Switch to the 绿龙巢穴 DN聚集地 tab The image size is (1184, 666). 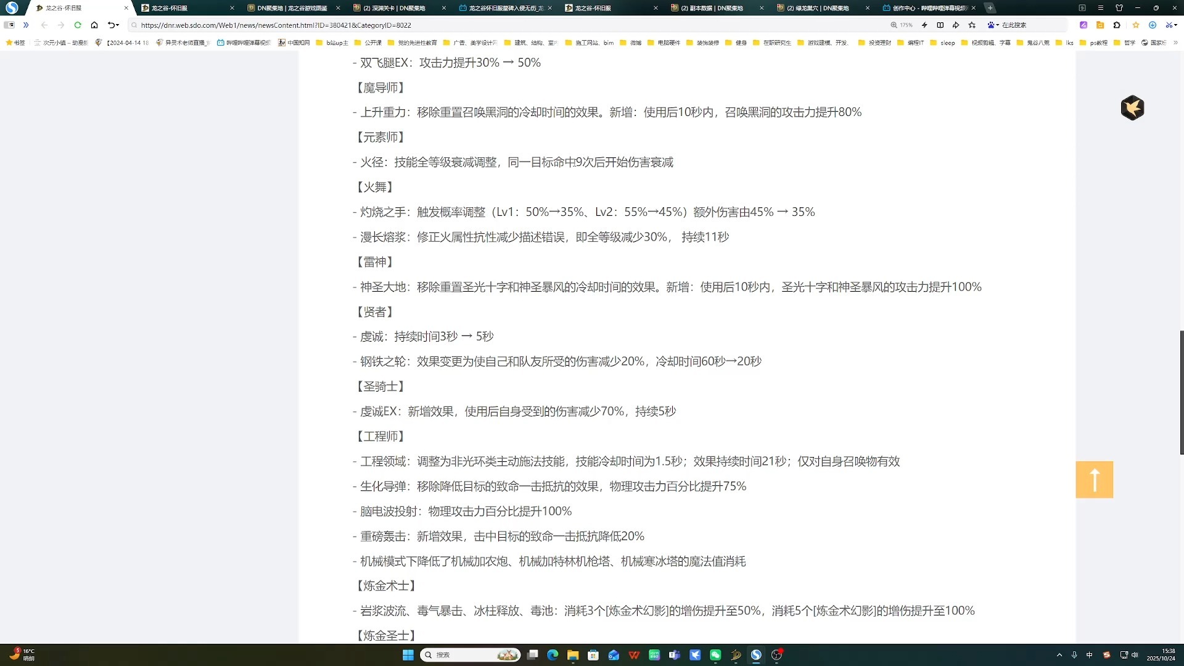pos(817,8)
